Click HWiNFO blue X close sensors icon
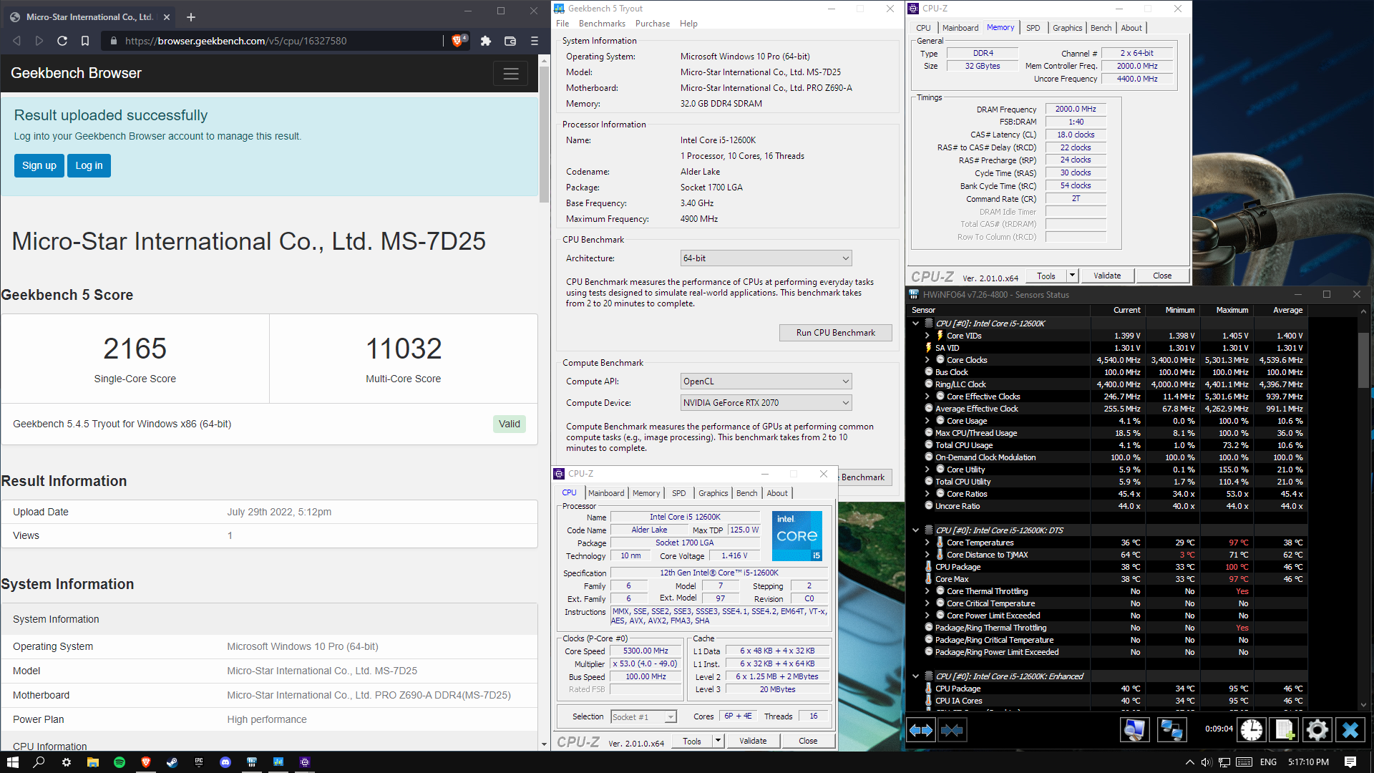 1350,730
